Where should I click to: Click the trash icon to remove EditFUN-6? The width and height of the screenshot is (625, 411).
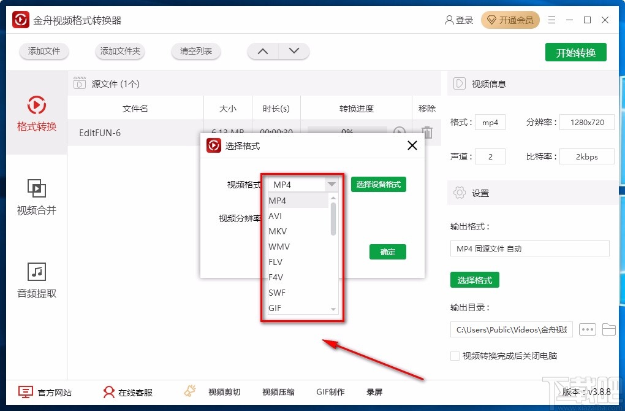pyautogui.click(x=426, y=132)
